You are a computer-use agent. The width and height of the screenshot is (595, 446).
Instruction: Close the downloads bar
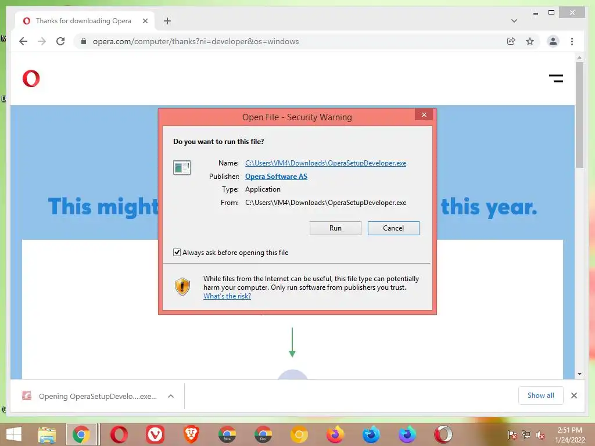tap(574, 395)
